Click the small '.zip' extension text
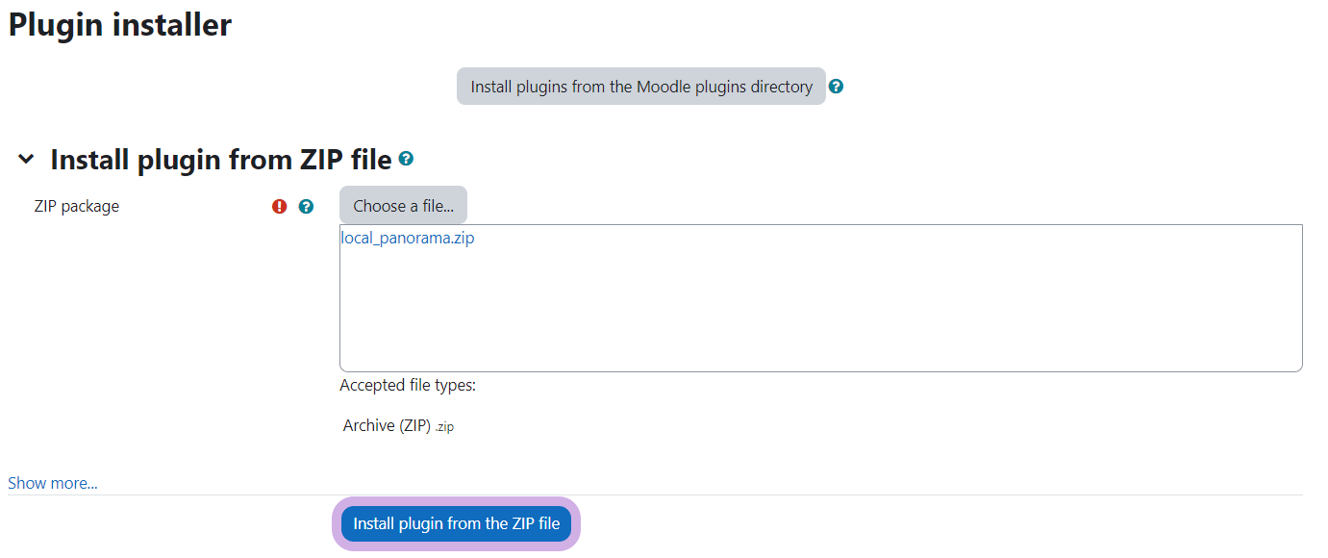 point(444,427)
